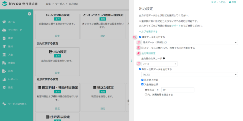Click the Home house icon

[4, 22]
